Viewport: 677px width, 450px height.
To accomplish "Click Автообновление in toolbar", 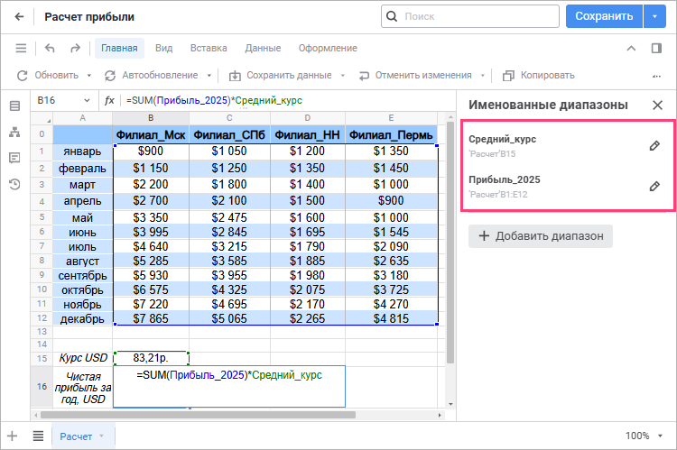I will coord(151,76).
